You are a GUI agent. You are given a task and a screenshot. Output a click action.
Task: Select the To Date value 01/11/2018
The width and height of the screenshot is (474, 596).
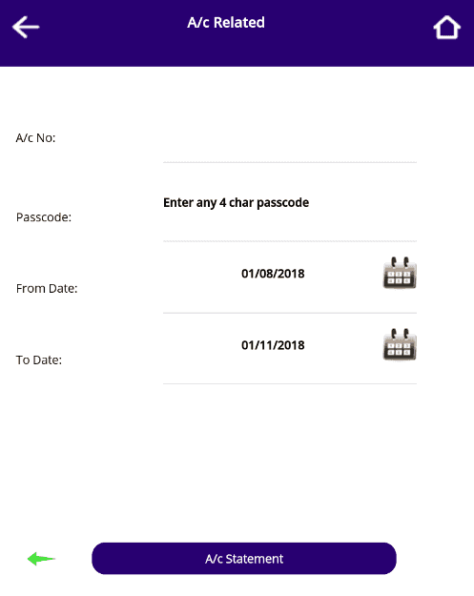pyautogui.click(x=273, y=345)
